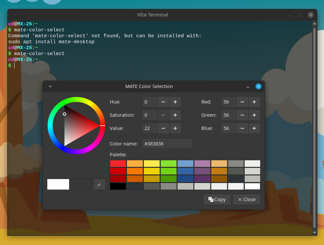Image resolution: width=324 pixels, height=245 pixels.
Task: Click the terminal vertical scrollbar thumb
Action: coord(314,128)
